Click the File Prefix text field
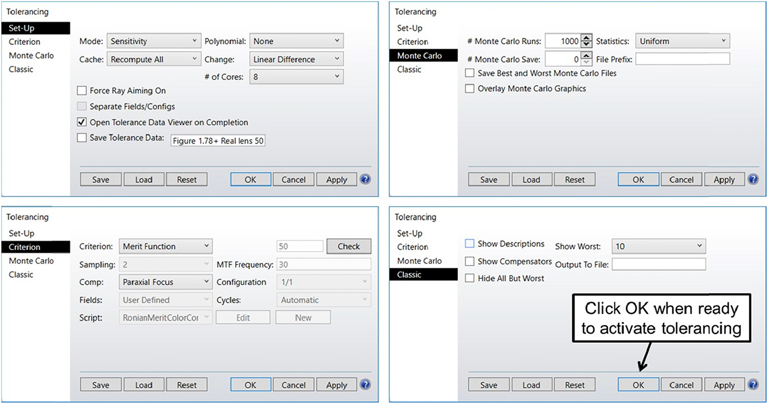 682,59
